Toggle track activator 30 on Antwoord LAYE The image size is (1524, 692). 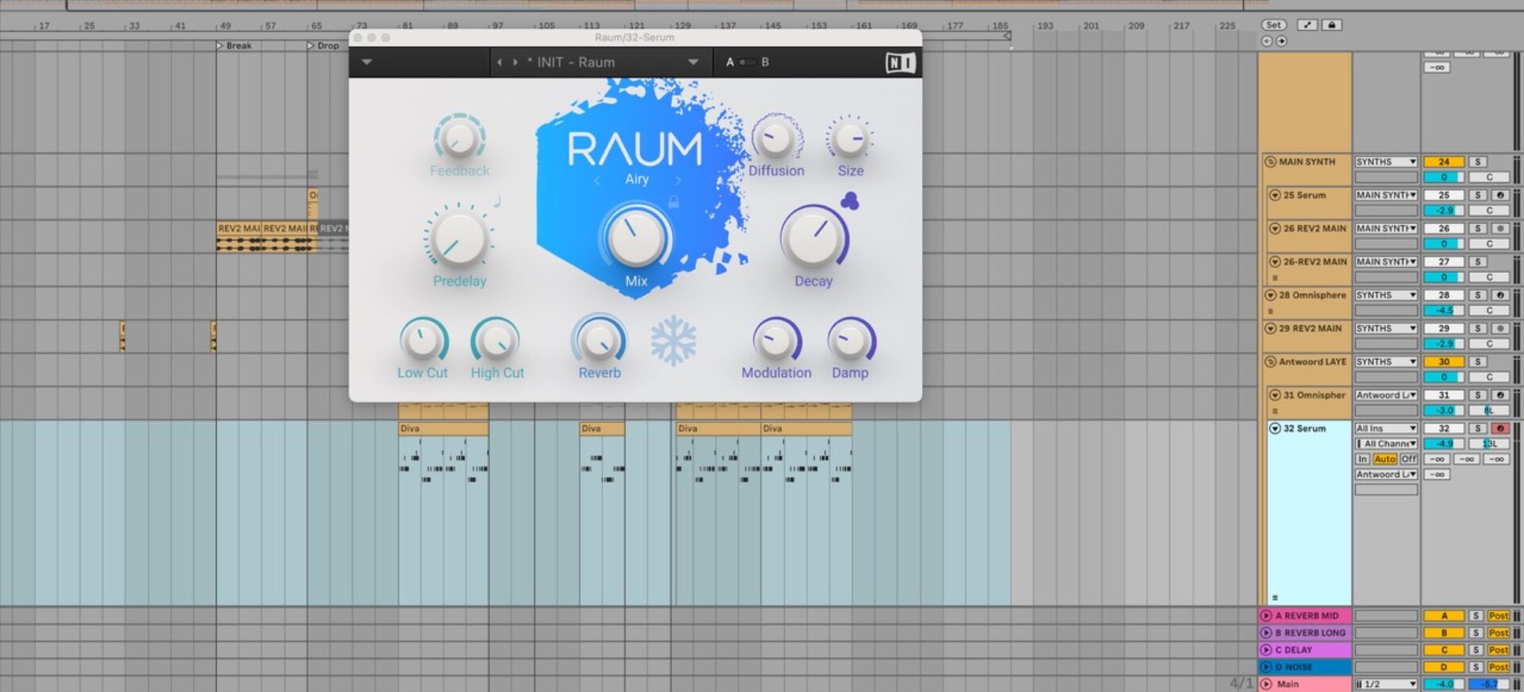click(x=1444, y=361)
